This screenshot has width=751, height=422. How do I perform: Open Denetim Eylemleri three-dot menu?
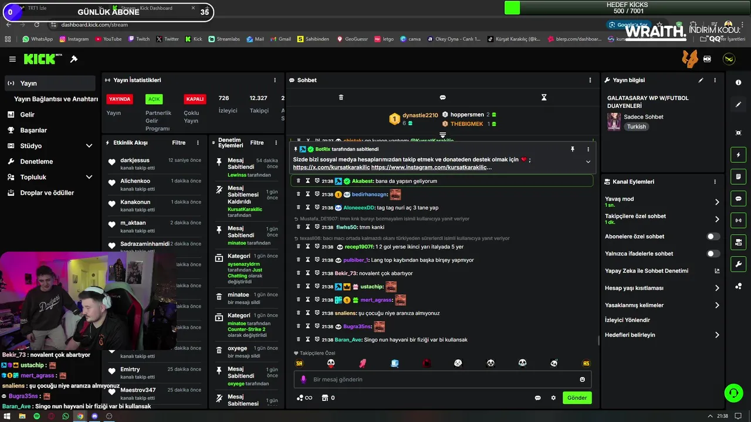click(x=276, y=142)
